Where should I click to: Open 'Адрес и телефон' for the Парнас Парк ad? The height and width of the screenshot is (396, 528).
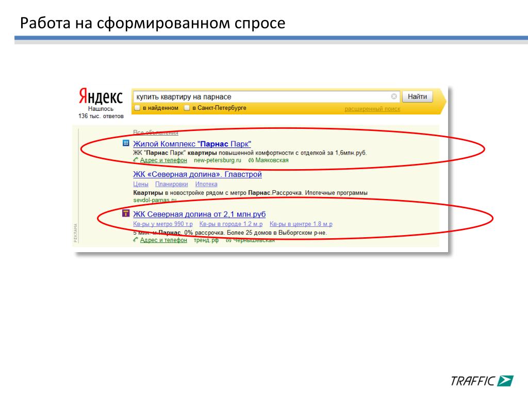163,160
